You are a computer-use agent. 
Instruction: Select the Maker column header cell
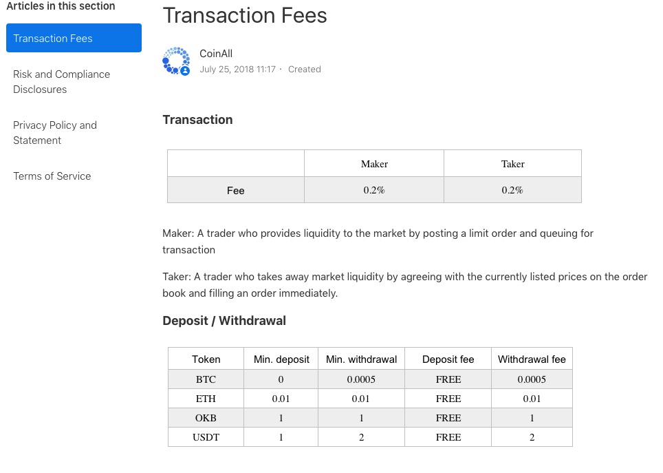pos(374,163)
